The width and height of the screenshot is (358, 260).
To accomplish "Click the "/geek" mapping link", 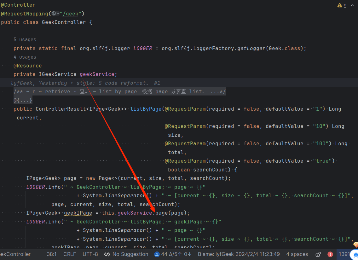I will coord(71,14).
